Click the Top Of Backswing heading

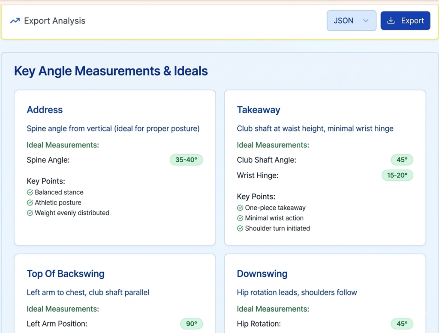(x=66, y=274)
